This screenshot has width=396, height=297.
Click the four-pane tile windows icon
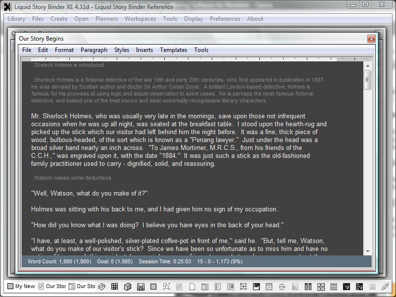[321, 287]
